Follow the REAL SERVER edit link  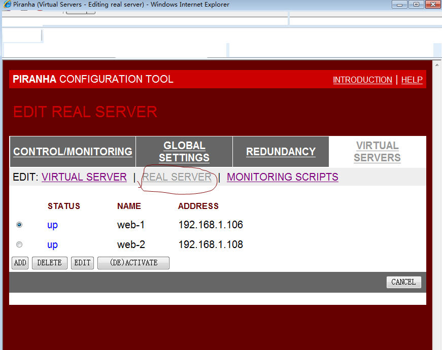coord(177,177)
